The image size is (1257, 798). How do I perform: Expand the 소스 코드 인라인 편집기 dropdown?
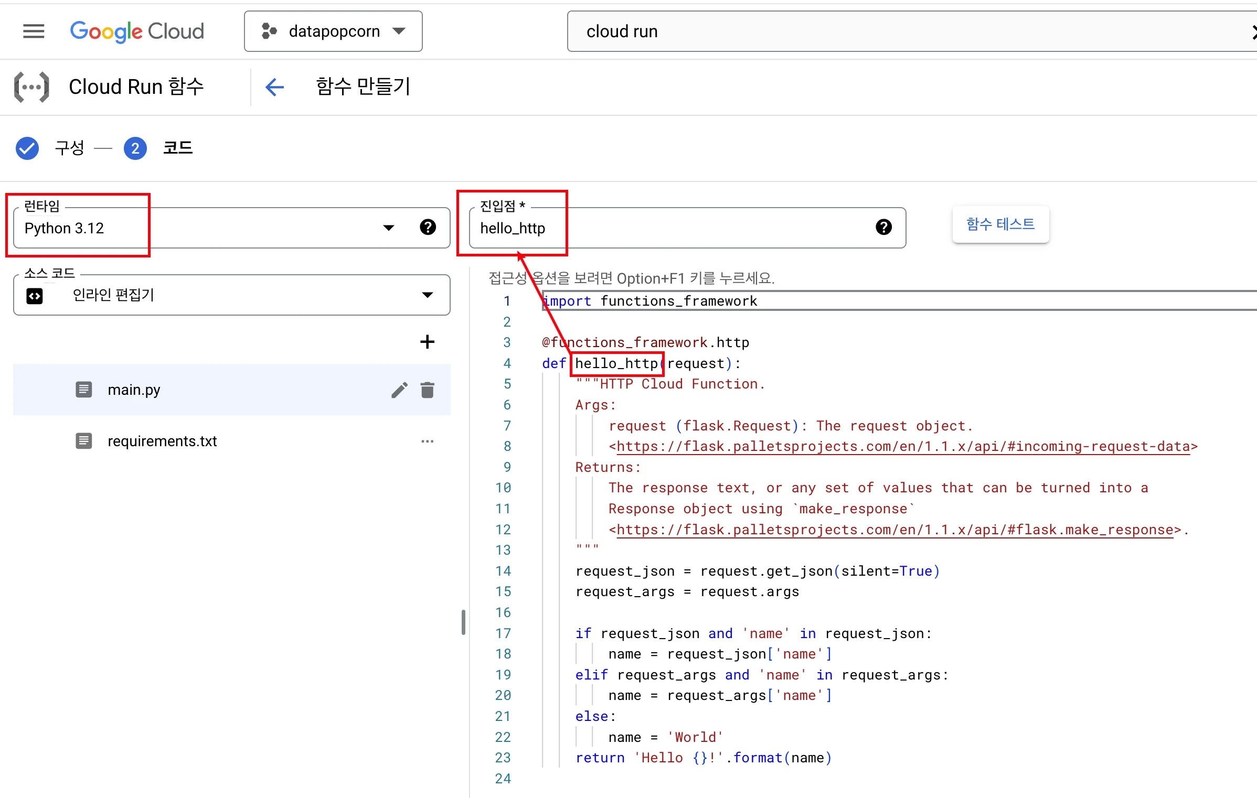click(x=231, y=295)
